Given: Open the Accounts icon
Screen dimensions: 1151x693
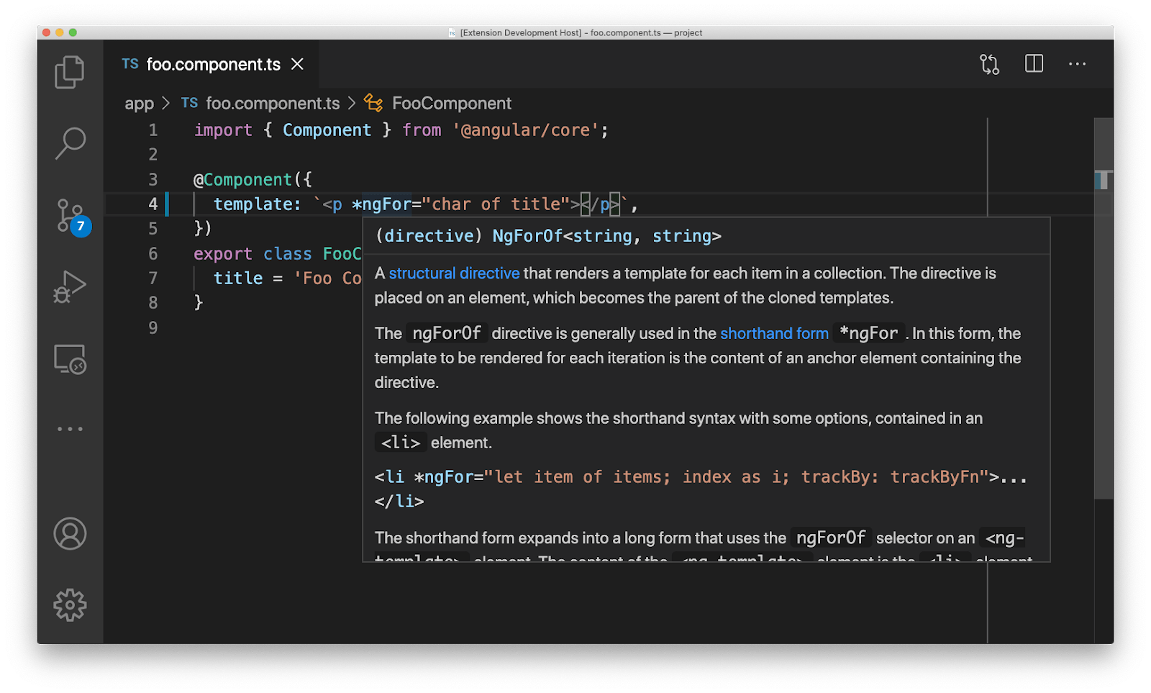Looking at the screenshot, I should click(70, 534).
